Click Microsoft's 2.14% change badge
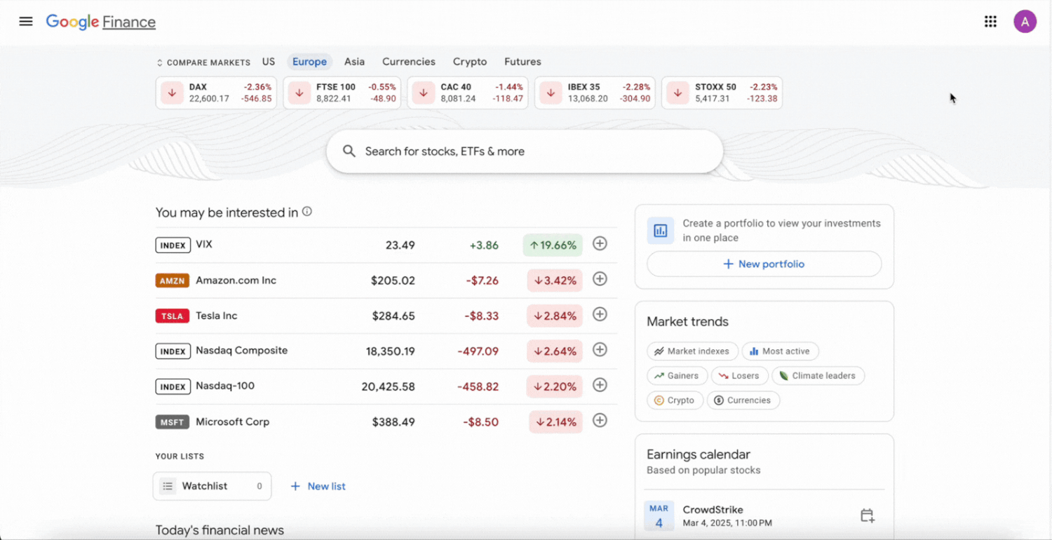Viewport: 1052px width, 540px height. [x=555, y=422]
